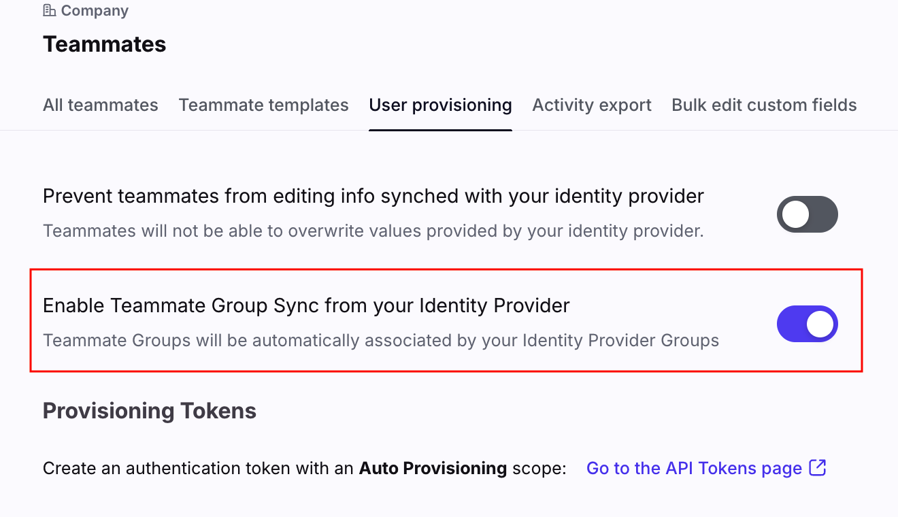898x517 pixels.
Task: Disable the Teammate Group Sync toggle
Action: [807, 324]
